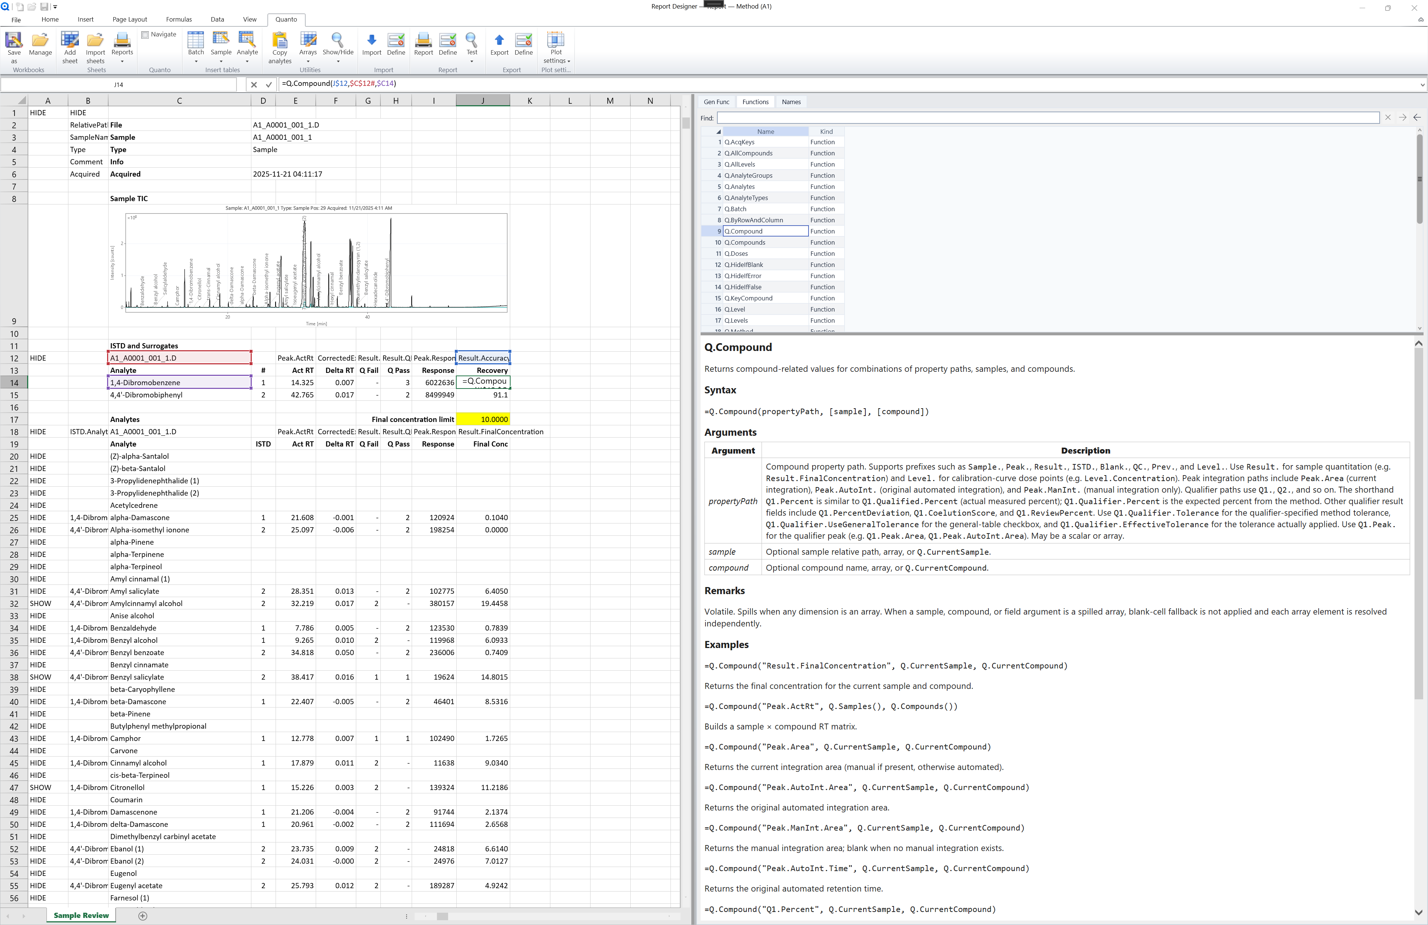This screenshot has height=925, width=1428.
Task: Clear the Find box with X
Action: tap(1388, 117)
